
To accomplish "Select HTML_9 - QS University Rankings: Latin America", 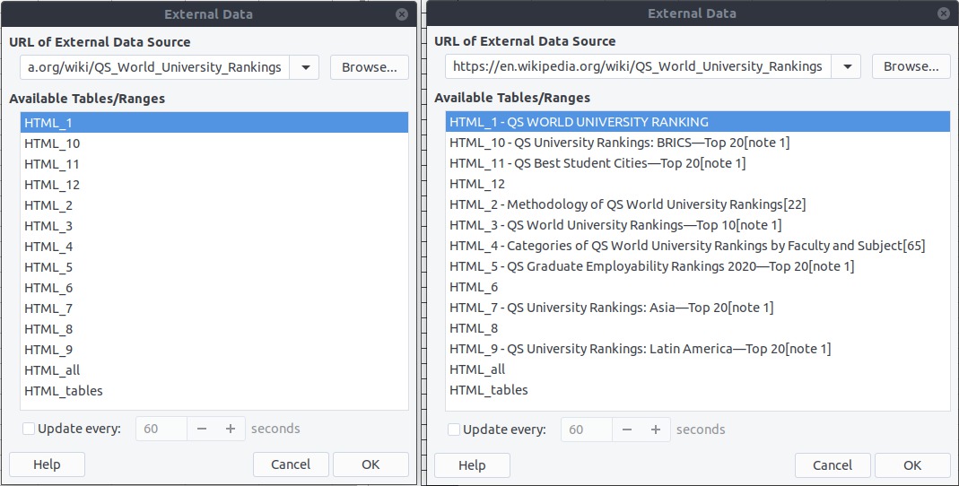I will 698,349.
